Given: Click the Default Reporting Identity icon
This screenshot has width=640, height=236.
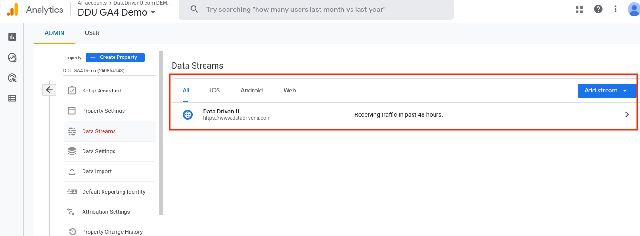Looking at the screenshot, I should click(72, 192).
